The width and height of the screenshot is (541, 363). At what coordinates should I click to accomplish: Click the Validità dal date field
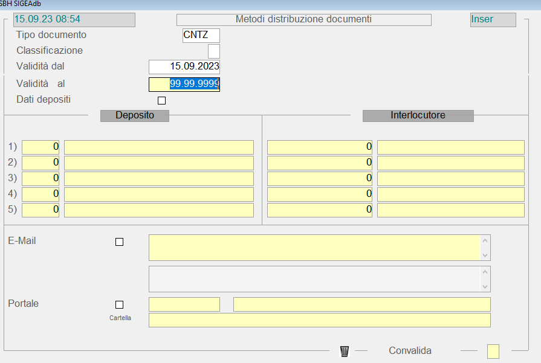pos(184,66)
